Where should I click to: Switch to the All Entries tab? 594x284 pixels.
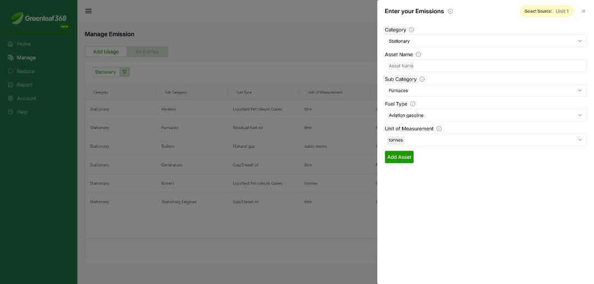[x=147, y=52]
